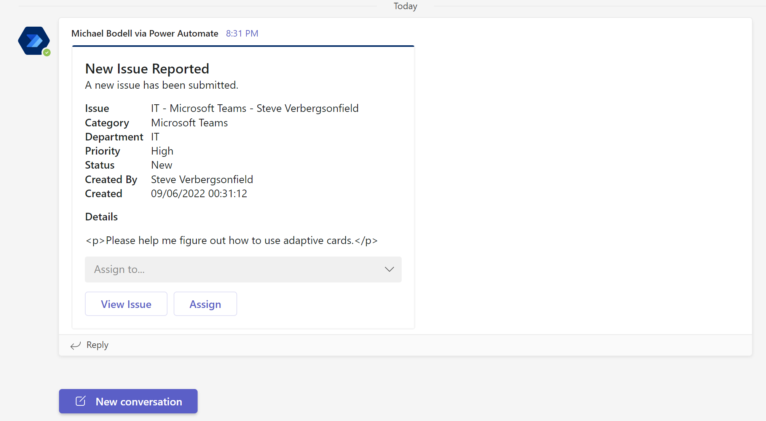Start a New conversation
Viewport: 766px width, 421px height.
click(128, 401)
